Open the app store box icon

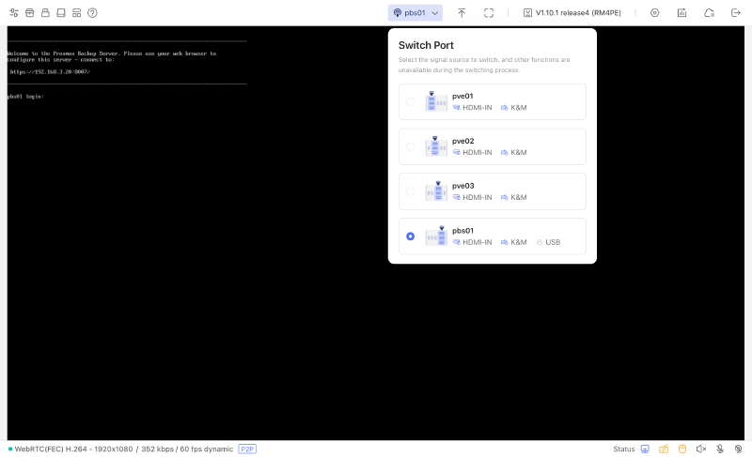[x=30, y=13]
